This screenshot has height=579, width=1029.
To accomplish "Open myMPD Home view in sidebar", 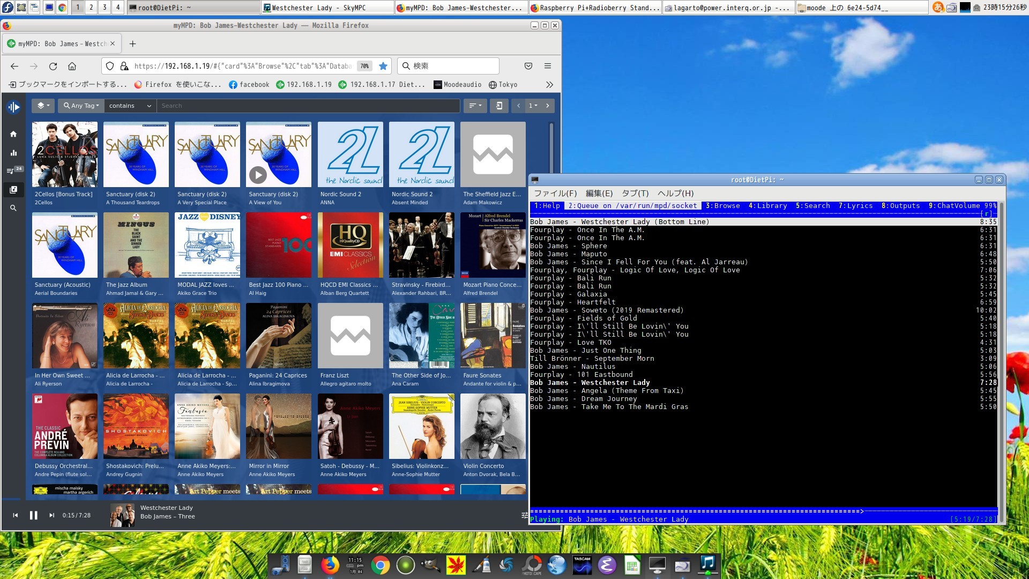I will 13,134.
